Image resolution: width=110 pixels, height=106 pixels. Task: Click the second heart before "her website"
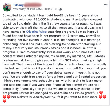8,97
